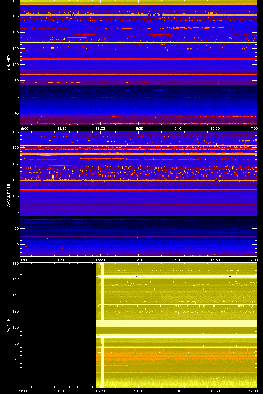Click 16:30 time label below Sagamore Hill plot

coord(139,260)
